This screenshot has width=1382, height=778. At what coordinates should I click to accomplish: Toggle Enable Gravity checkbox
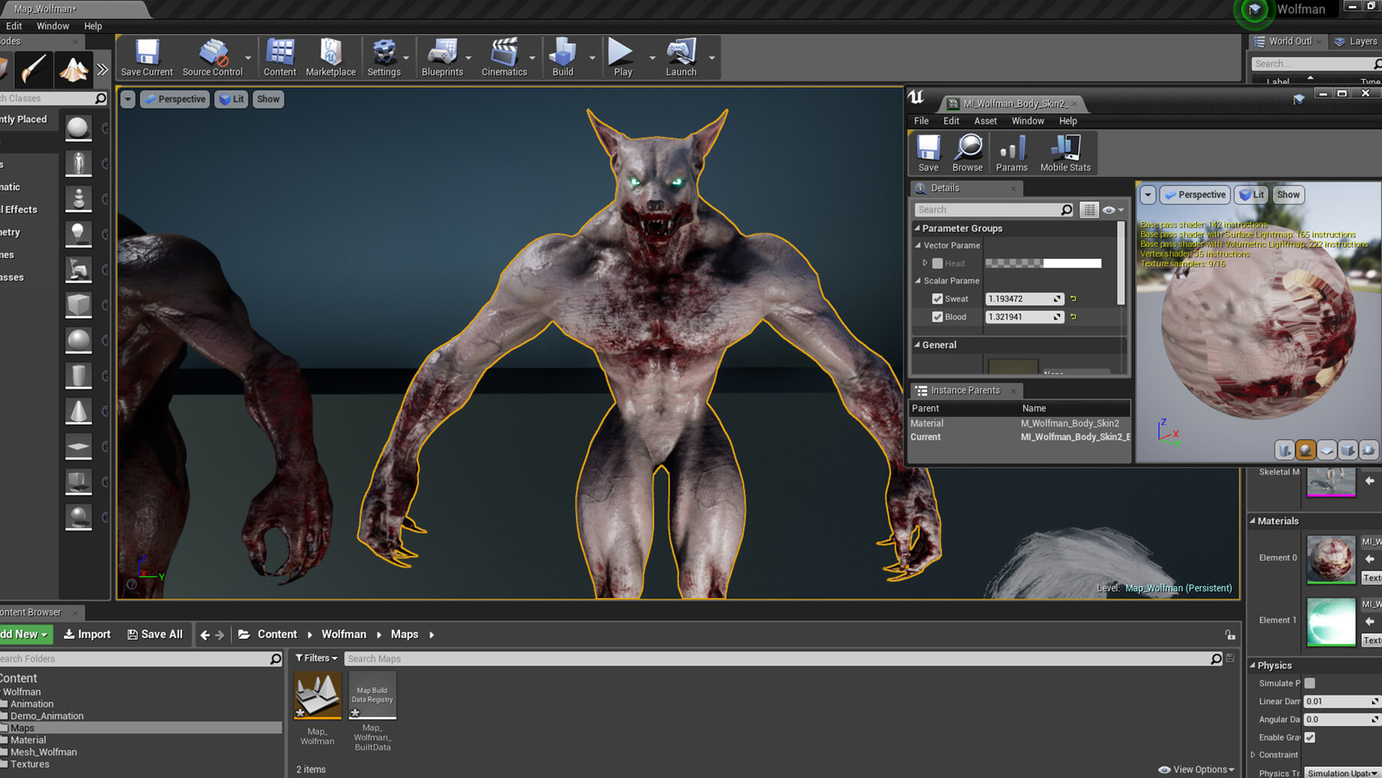pyautogui.click(x=1310, y=737)
